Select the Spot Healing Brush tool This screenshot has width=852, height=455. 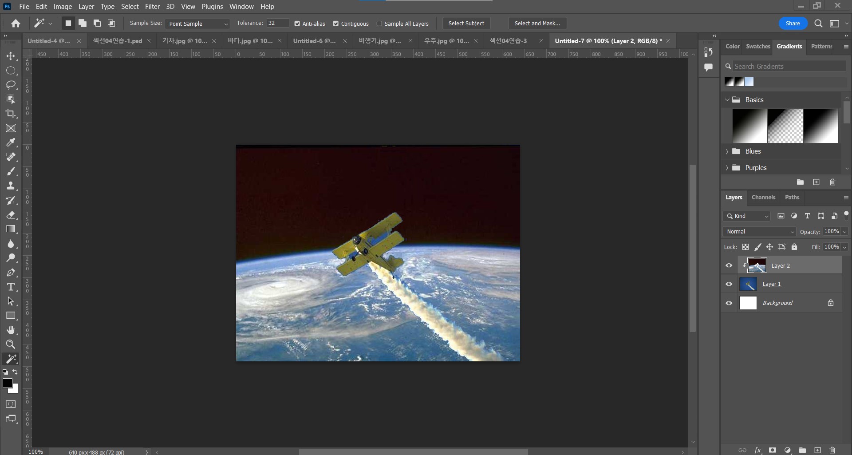point(11,157)
